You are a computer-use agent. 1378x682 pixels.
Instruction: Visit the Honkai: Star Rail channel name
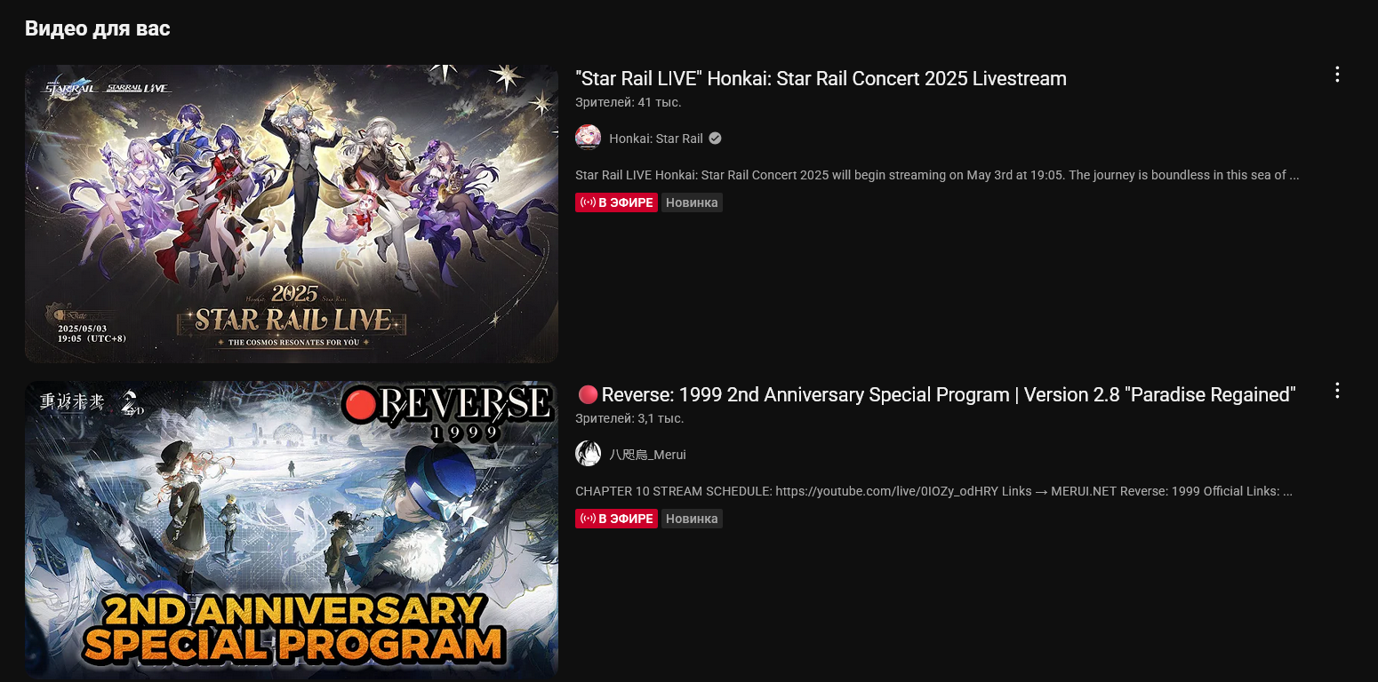pos(656,139)
